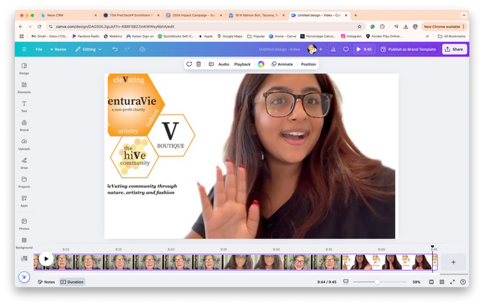Enter fullscreen with the expand arrows icon
The width and height of the screenshot is (484, 306).
click(452, 282)
